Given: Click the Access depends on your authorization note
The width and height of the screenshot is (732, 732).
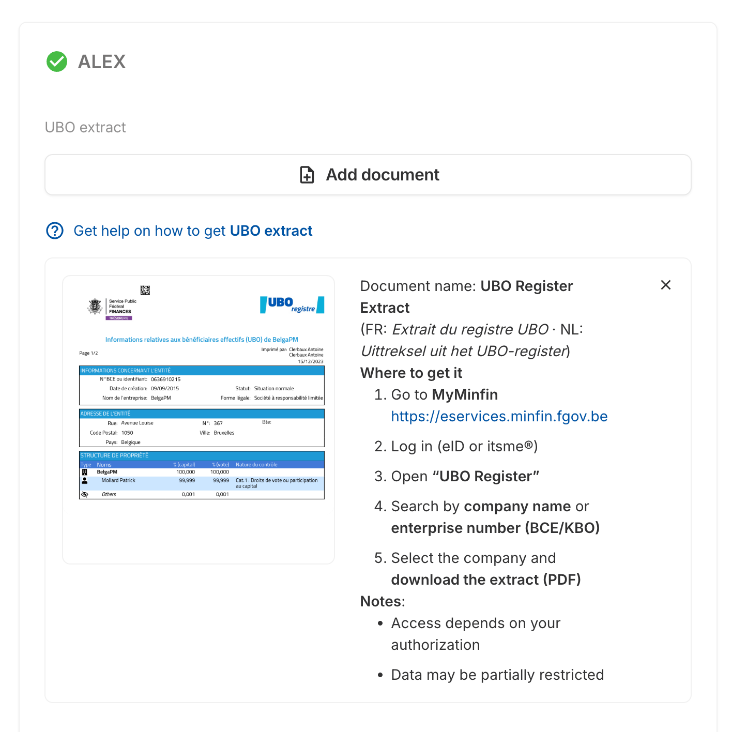Looking at the screenshot, I should tap(476, 634).
